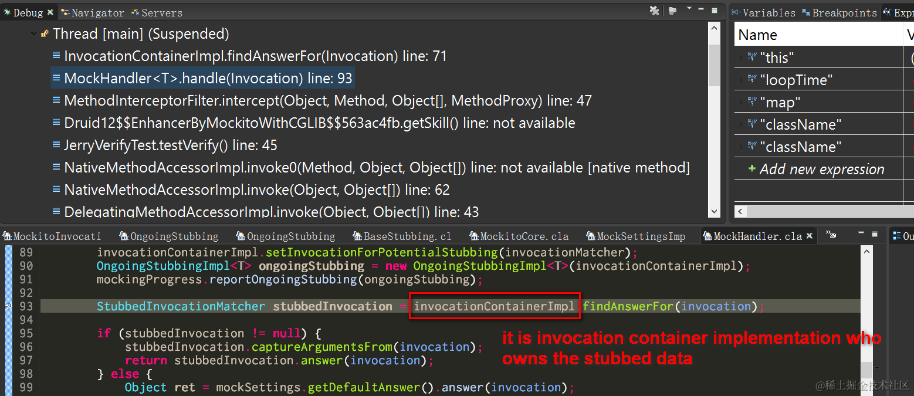Select JerryVerifyTest.testVerify() stack frame
Screen dimensions: 914x396
(x=171, y=145)
